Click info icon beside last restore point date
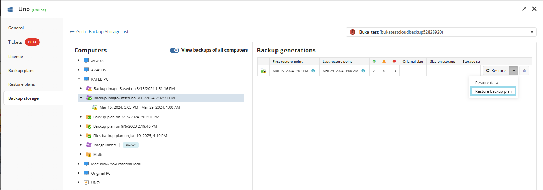 coord(363,71)
